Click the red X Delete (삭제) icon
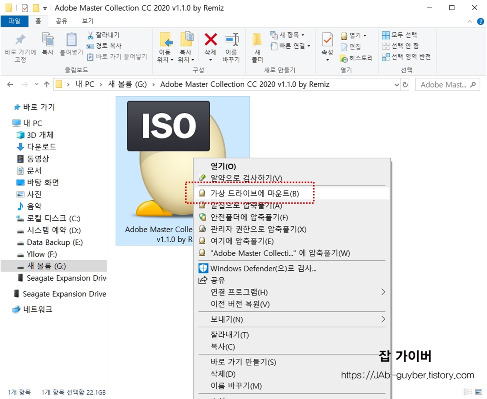The width and height of the screenshot is (487, 399). pyautogui.click(x=210, y=39)
